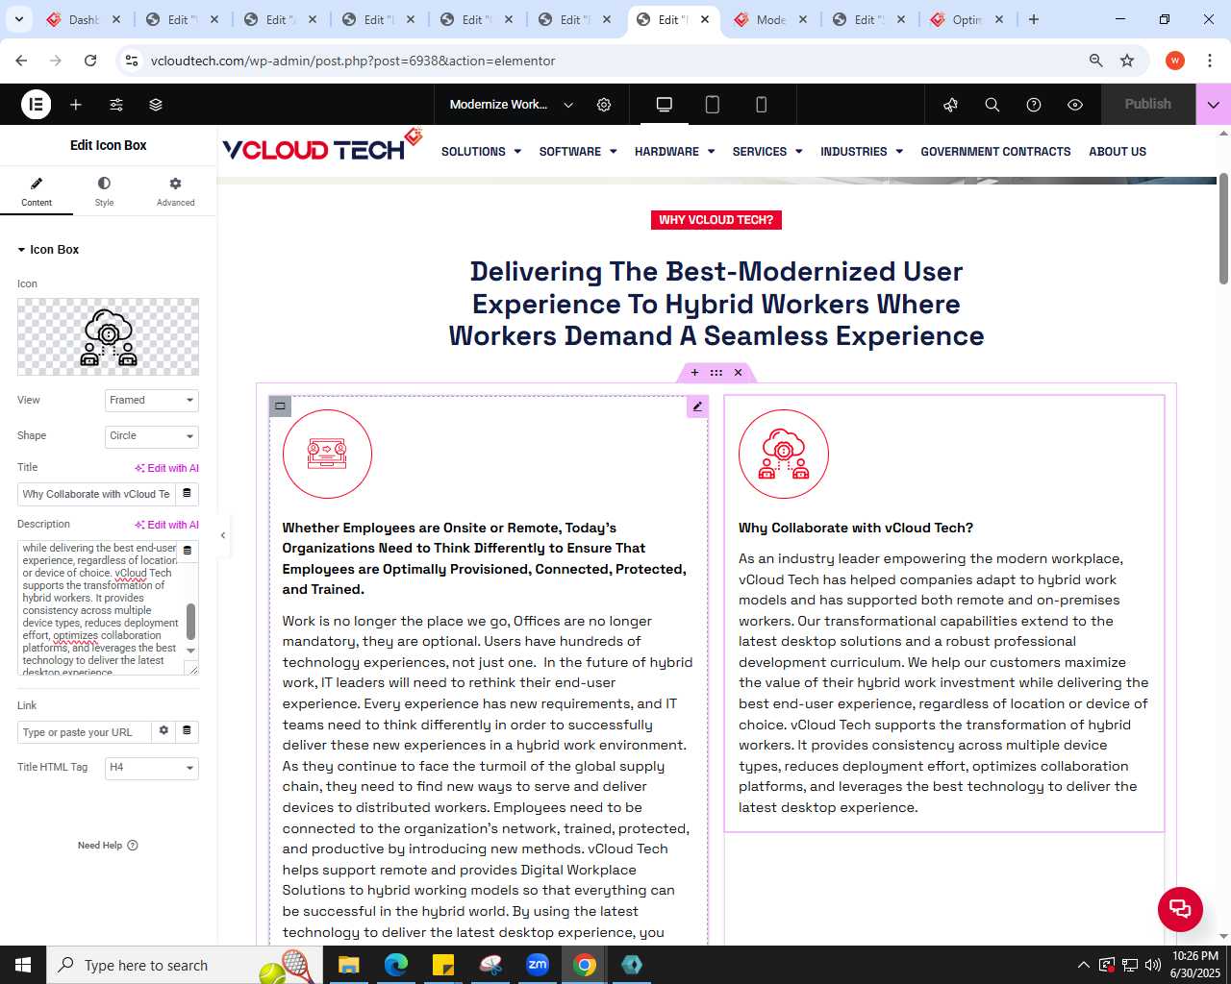Add container with section plus icon
This screenshot has width=1231, height=984.
click(x=694, y=373)
